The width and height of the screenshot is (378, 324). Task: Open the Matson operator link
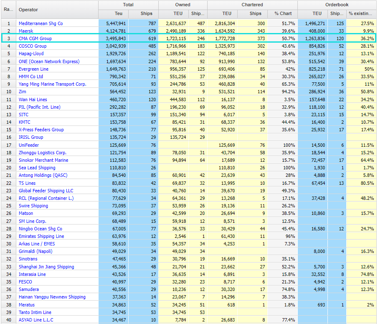(x=26, y=213)
